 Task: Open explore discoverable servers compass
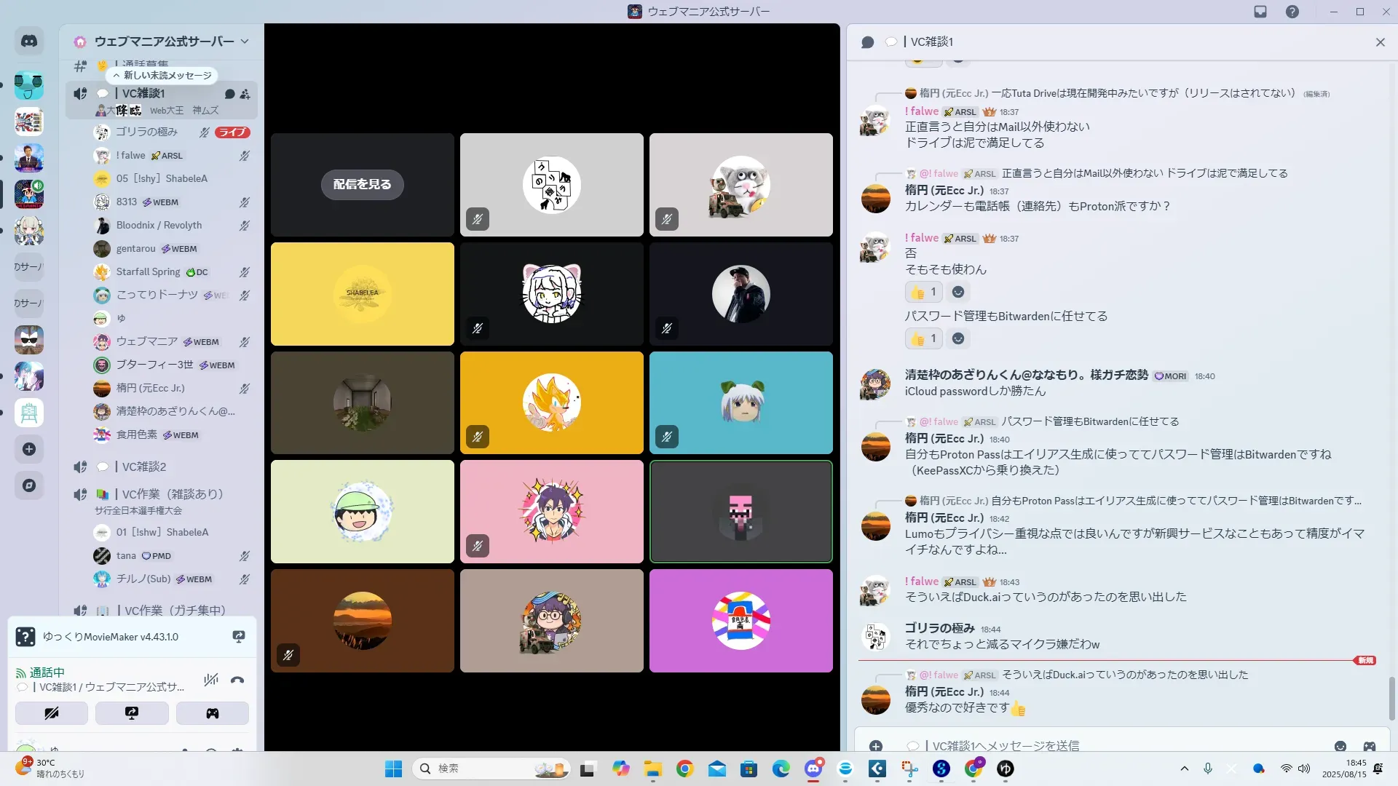[29, 485]
